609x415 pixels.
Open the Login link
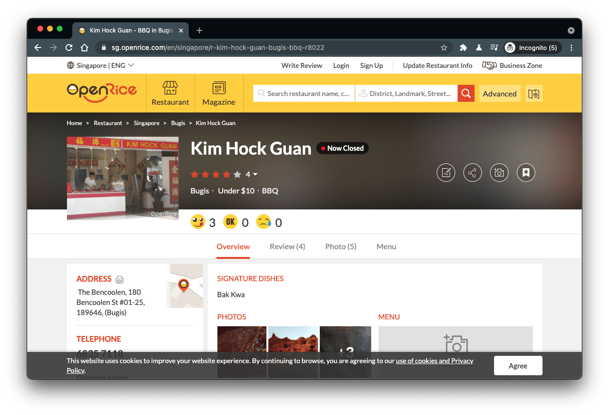tap(341, 65)
